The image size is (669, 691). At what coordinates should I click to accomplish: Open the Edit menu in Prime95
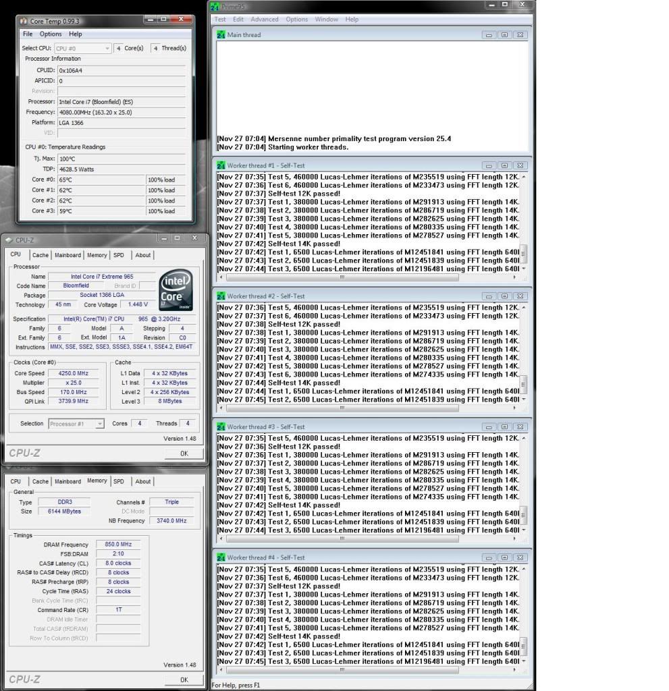(238, 20)
